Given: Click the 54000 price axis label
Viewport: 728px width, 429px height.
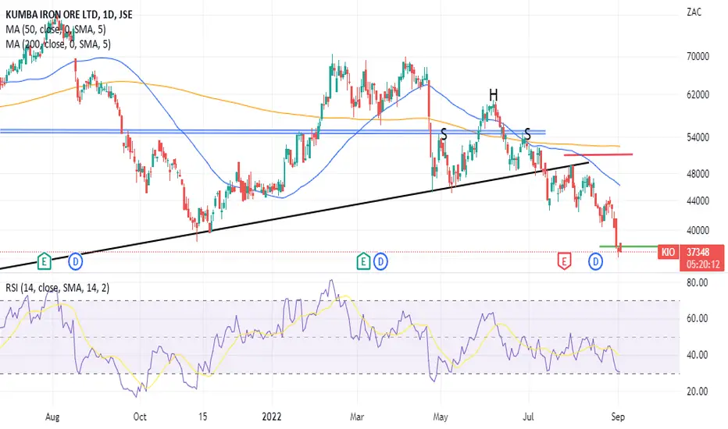Looking at the screenshot, I should pyautogui.click(x=698, y=137).
